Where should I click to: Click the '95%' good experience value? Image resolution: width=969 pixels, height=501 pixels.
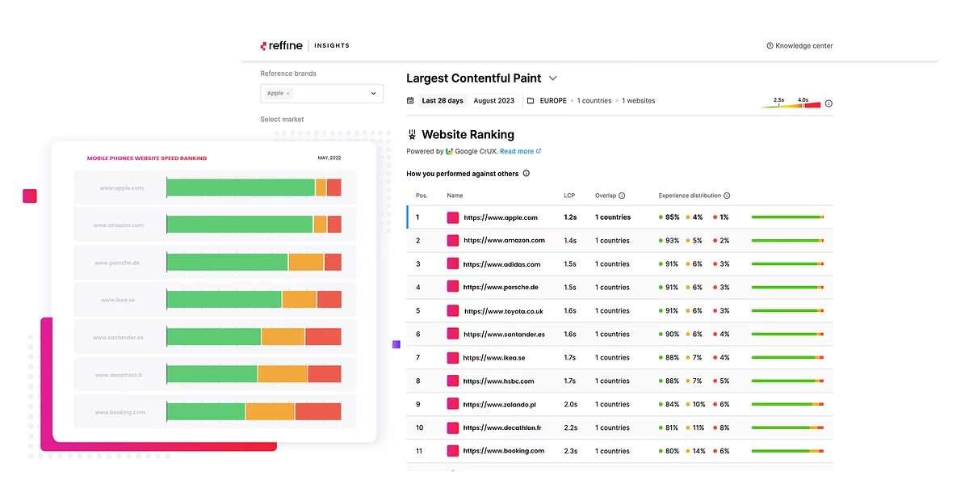click(673, 217)
